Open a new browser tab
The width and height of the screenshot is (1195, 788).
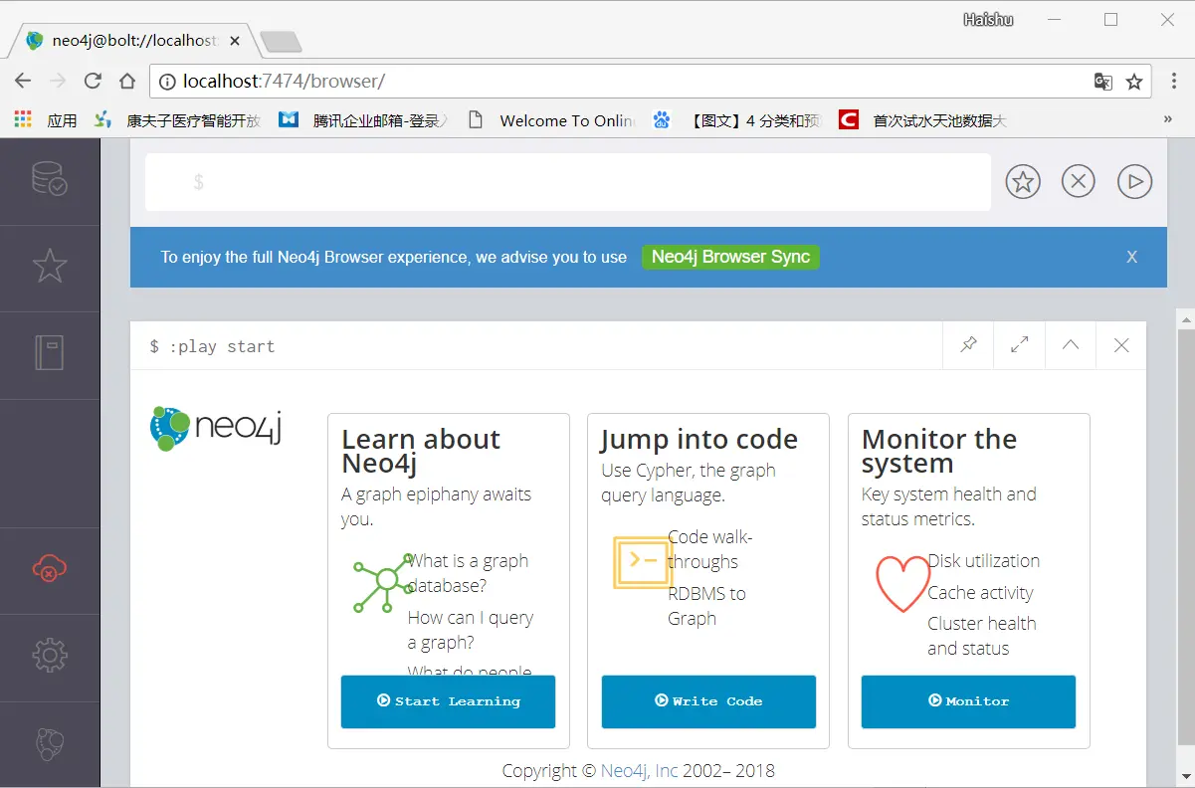pyautogui.click(x=281, y=42)
